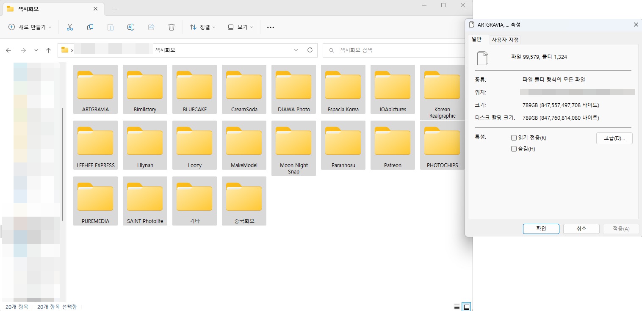Select the Paranhosu folder
Viewport: 642px width, 311px height.
(343, 145)
